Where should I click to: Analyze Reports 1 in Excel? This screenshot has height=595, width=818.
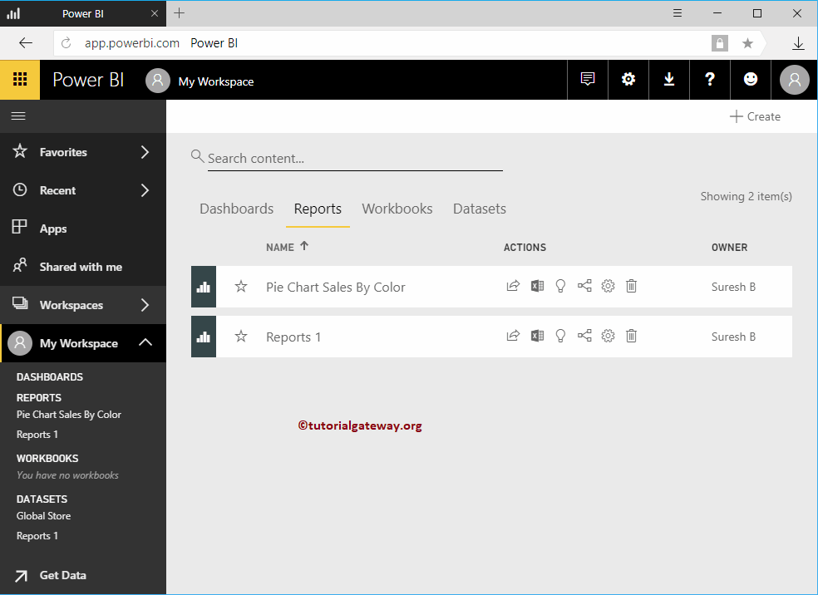click(537, 336)
